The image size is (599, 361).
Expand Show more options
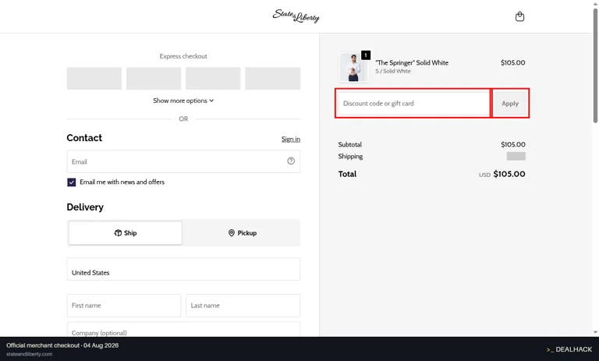183,101
